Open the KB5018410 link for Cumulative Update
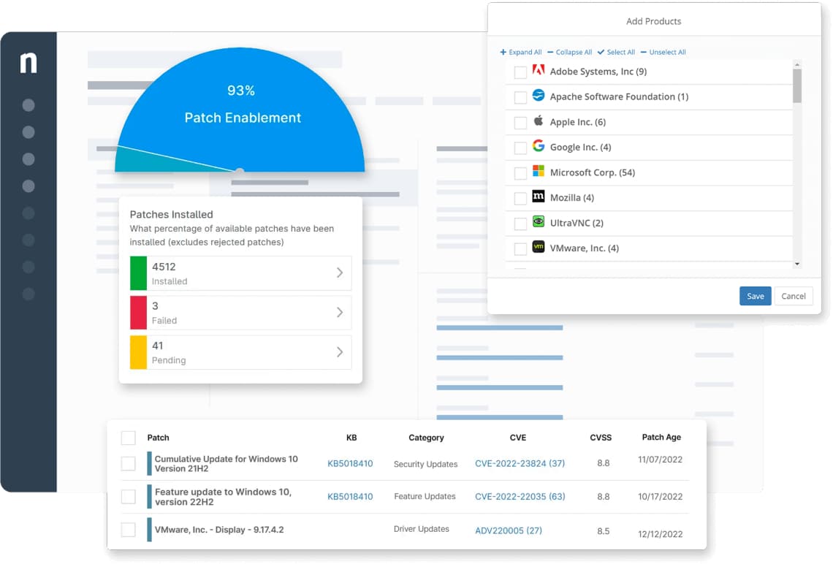Screen dimensions: 833x564 tap(350, 464)
